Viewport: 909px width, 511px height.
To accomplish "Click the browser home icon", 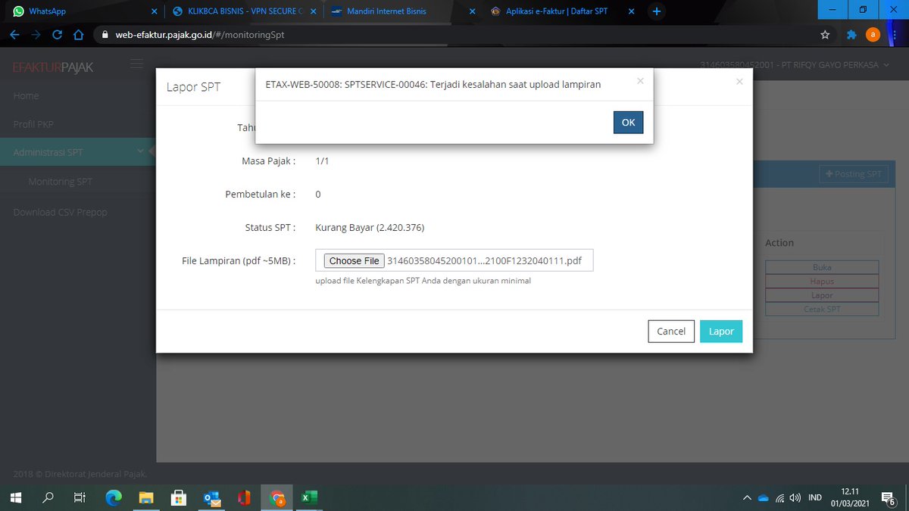I will [x=77, y=35].
